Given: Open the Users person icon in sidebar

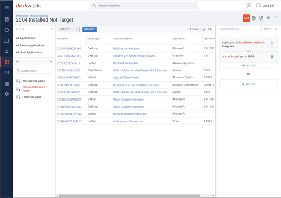Looking at the screenshot, I should pos(7,52).
